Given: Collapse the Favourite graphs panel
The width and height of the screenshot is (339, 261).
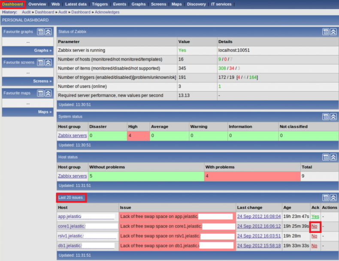Looking at the screenshot, I should point(48,32).
